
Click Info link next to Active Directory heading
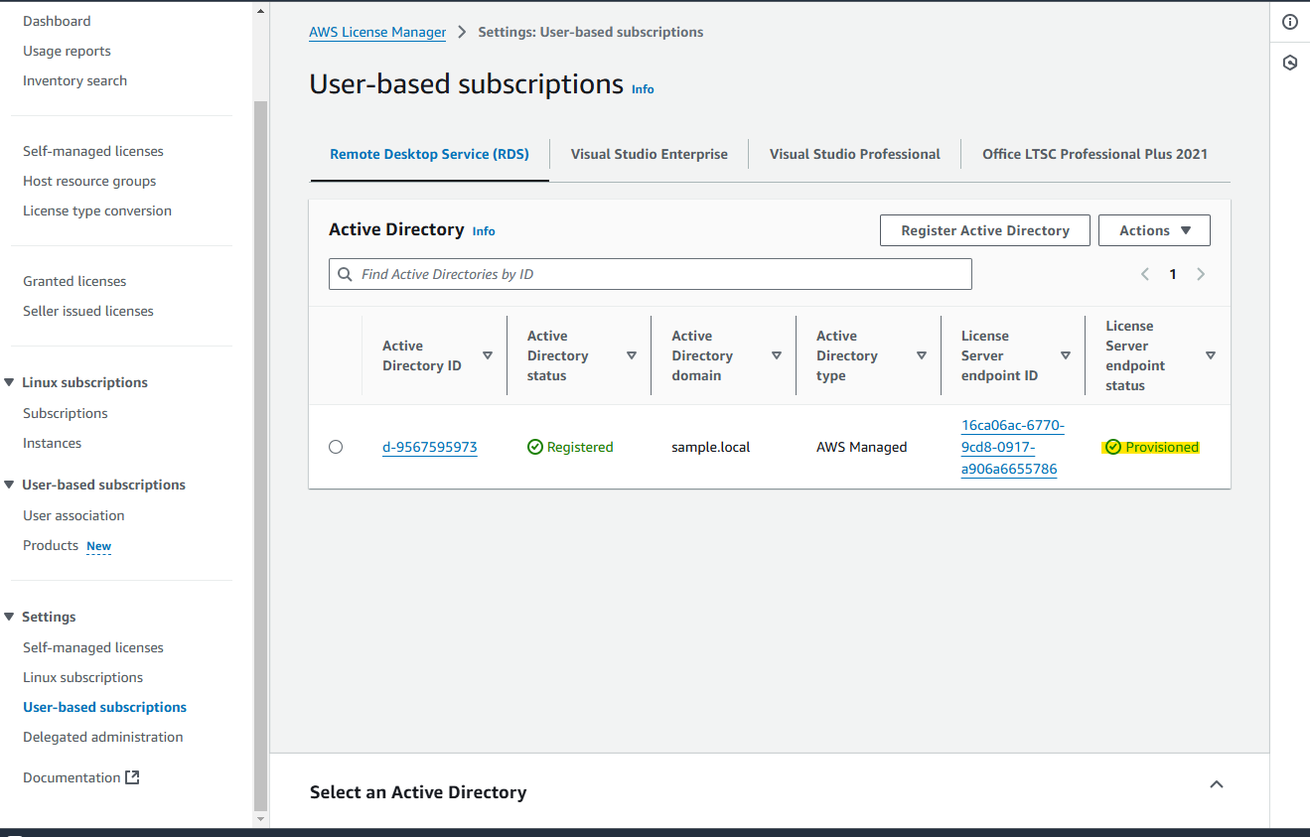(484, 231)
